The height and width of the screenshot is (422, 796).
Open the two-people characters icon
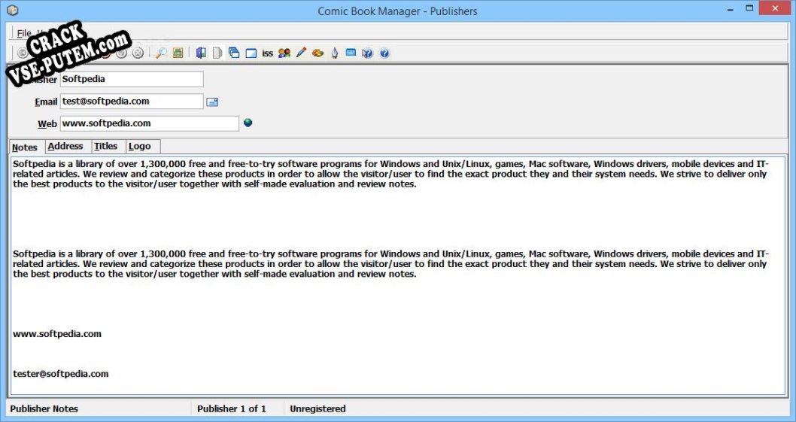click(284, 53)
